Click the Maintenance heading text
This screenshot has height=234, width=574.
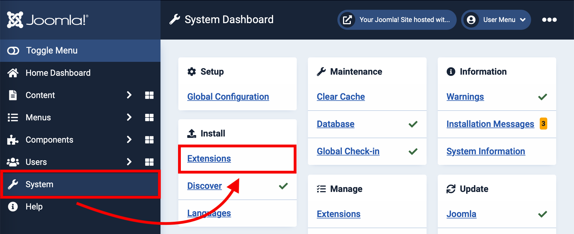[356, 72]
